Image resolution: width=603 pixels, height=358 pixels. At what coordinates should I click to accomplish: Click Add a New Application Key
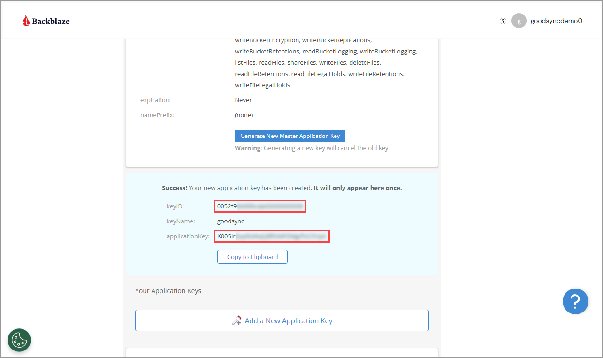(282, 320)
